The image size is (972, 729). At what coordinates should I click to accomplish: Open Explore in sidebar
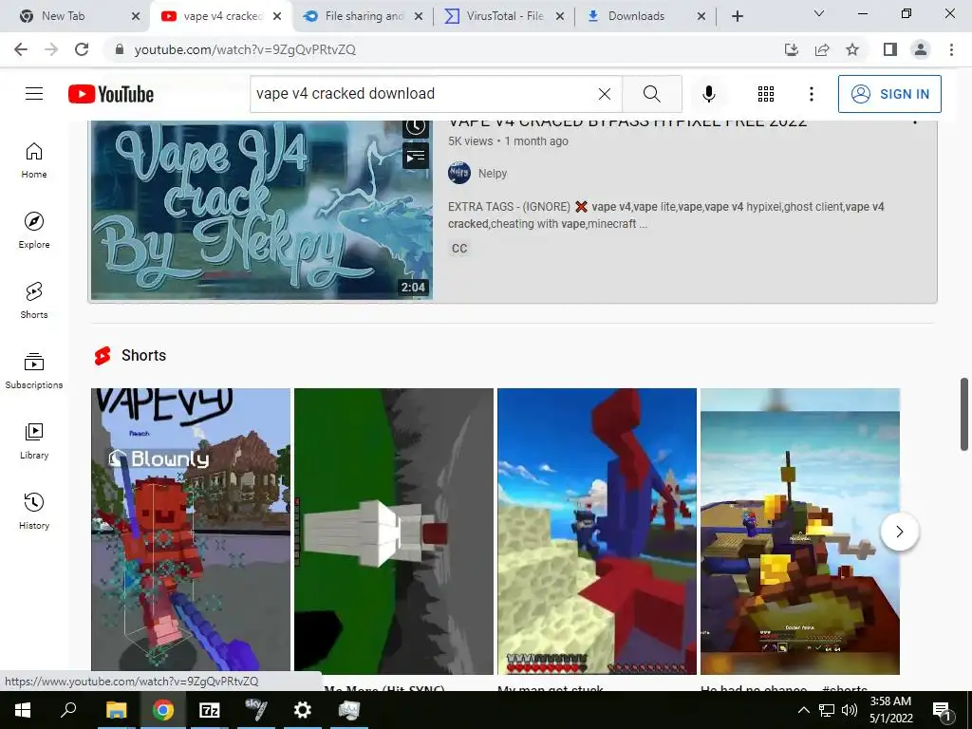click(34, 231)
